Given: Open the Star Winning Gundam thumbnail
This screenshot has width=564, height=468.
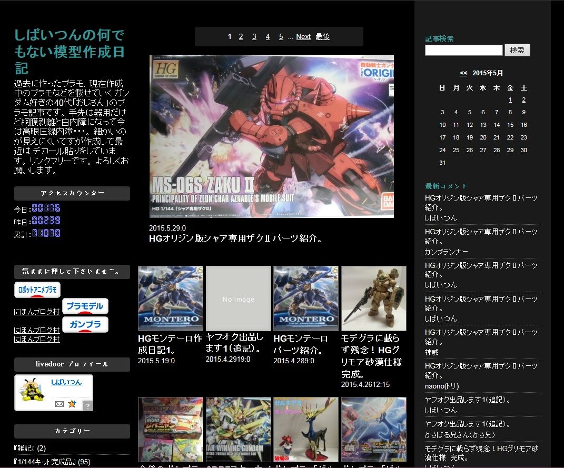Looking at the screenshot, I should [239, 430].
